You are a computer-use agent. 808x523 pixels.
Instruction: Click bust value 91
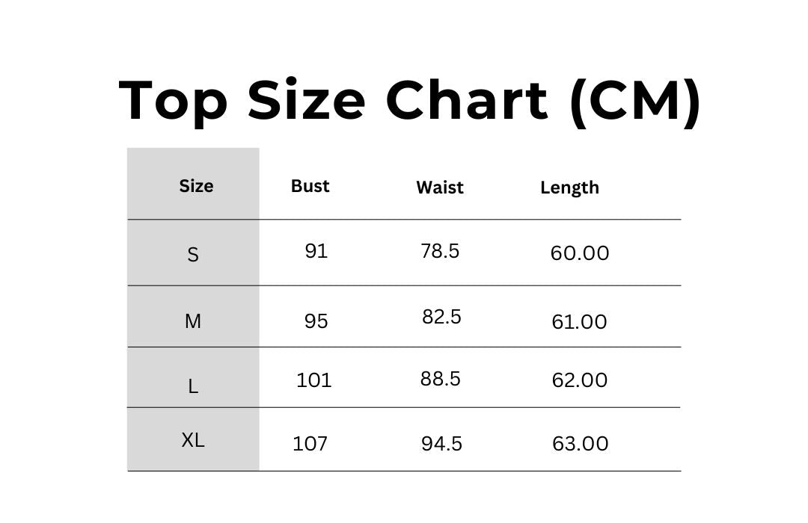tap(316, 251)
